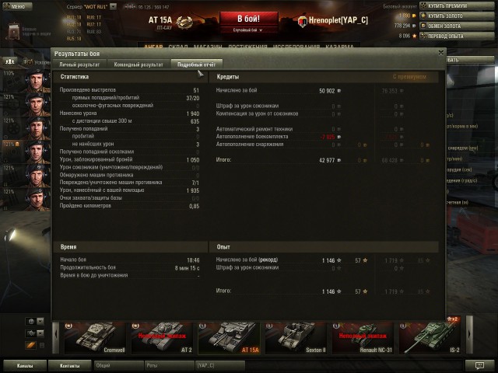498x373 pixels.
Task: Click the free experience star icon beside 8 096
Action: pyautogui.click(x=414, y=36)
